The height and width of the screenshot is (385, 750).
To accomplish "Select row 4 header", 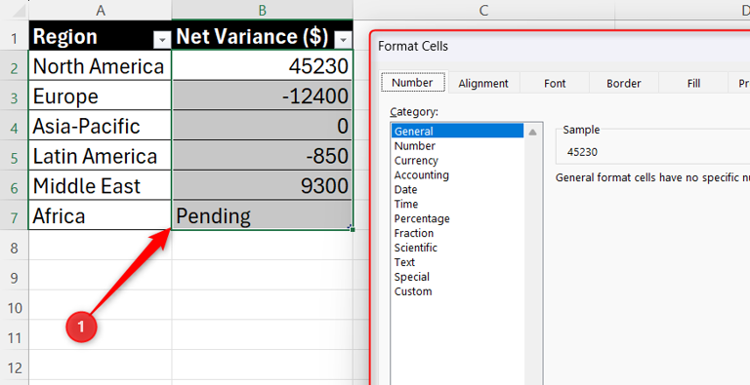I will click(14, 127).
